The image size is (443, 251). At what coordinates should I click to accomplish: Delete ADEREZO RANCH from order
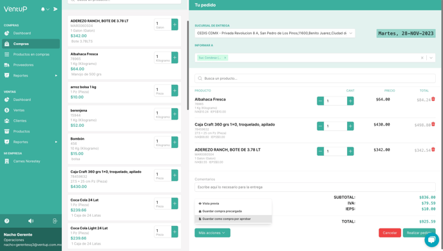433,149
